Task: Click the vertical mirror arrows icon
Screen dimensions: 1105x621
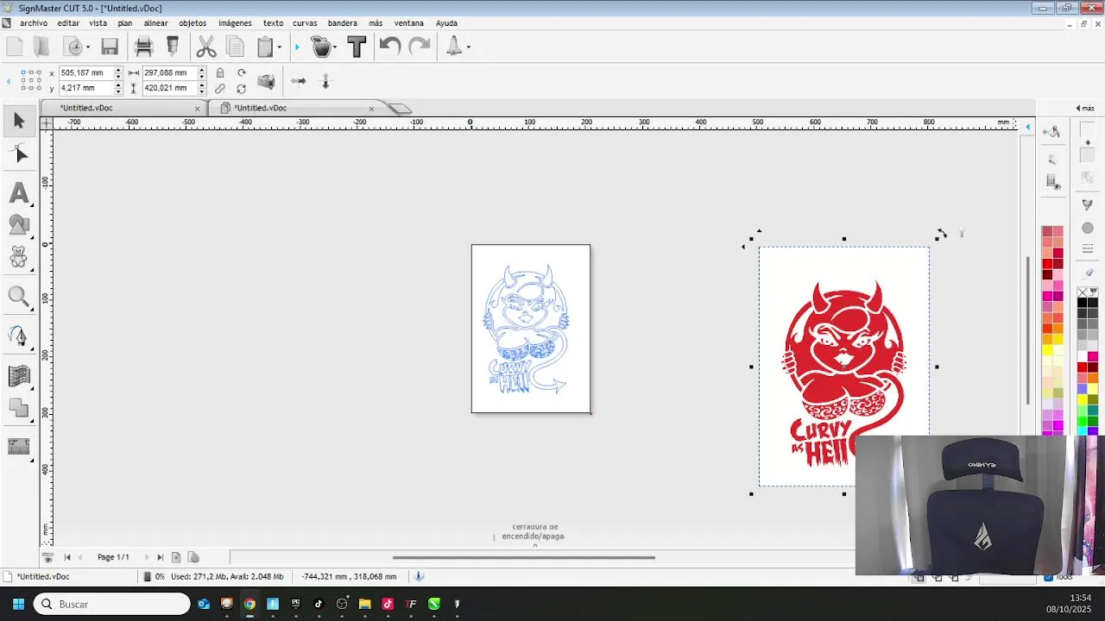Action: pyautogui.click(x=325, y=81)
